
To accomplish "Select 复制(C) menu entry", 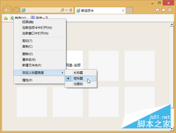I will tap(40, 47).
